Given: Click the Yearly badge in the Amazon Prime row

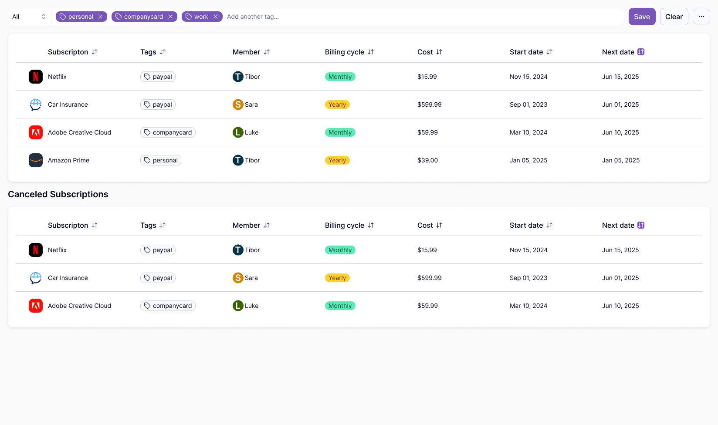Looking at the screenshot, I should 337,160.
